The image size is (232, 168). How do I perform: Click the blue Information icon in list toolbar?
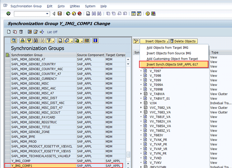click(x=95, y=41)
